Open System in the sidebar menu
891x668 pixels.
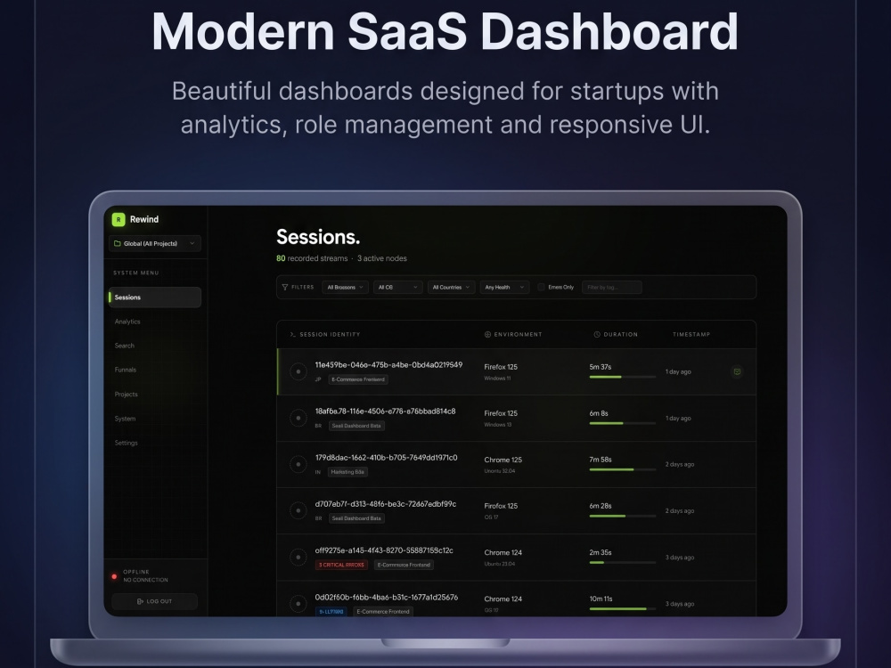click(x=125, y=419)
